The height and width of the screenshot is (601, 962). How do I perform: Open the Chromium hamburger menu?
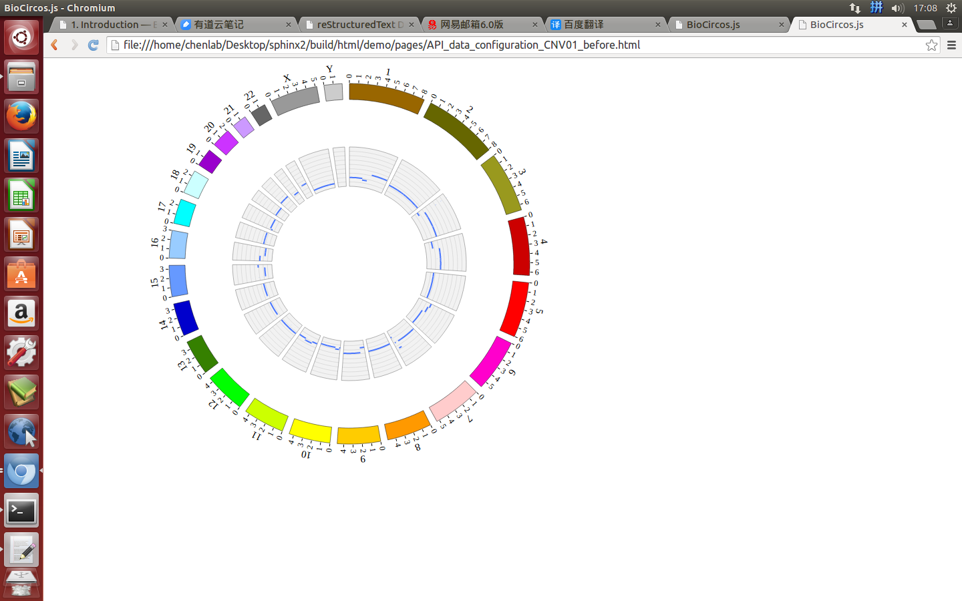pos(951,45)
